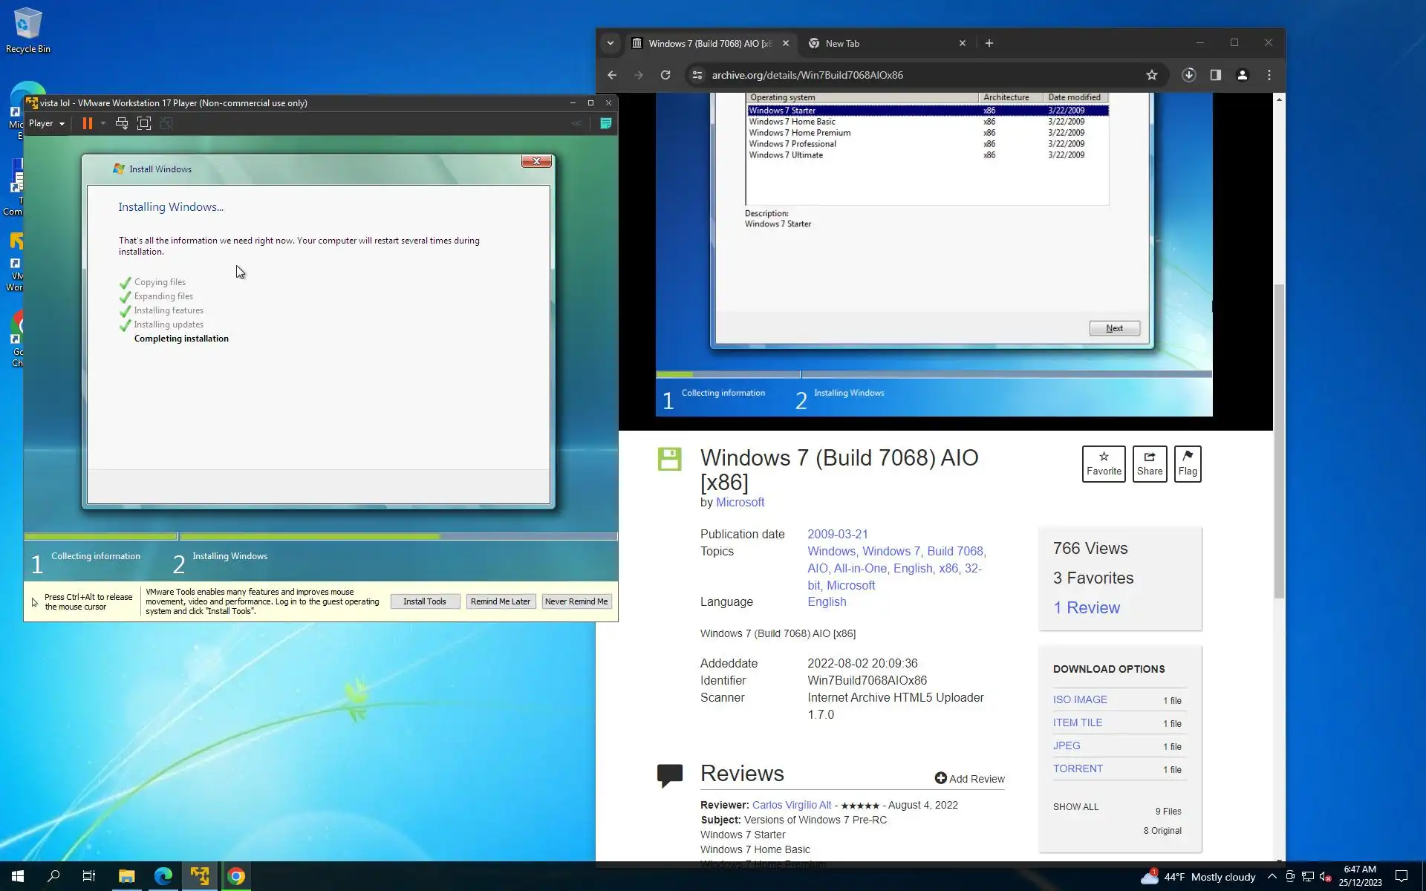Open the Player dropdown menu
1426x891 pixels.
(46, 123)
